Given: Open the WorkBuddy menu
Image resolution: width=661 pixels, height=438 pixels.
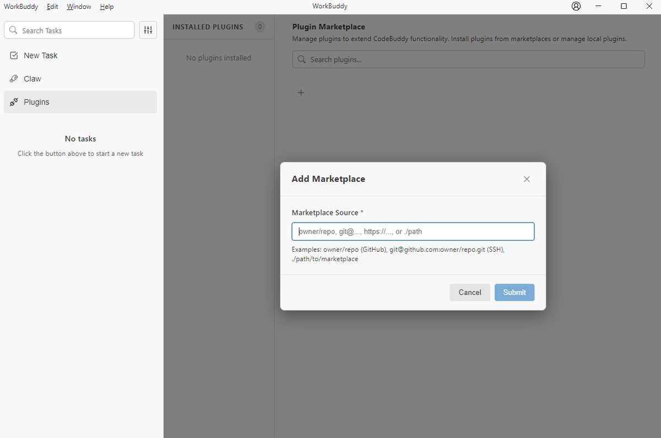Looking at the screenshot, I should tap(21, 7).
